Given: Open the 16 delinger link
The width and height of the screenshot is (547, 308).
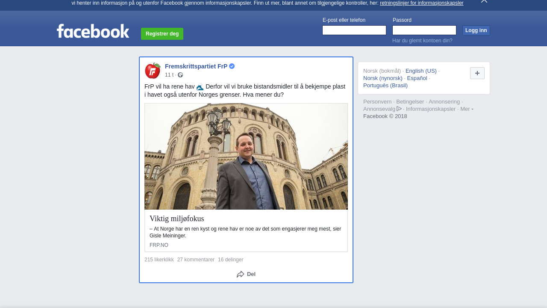Looking at the screenshot, I should point(230,260).
